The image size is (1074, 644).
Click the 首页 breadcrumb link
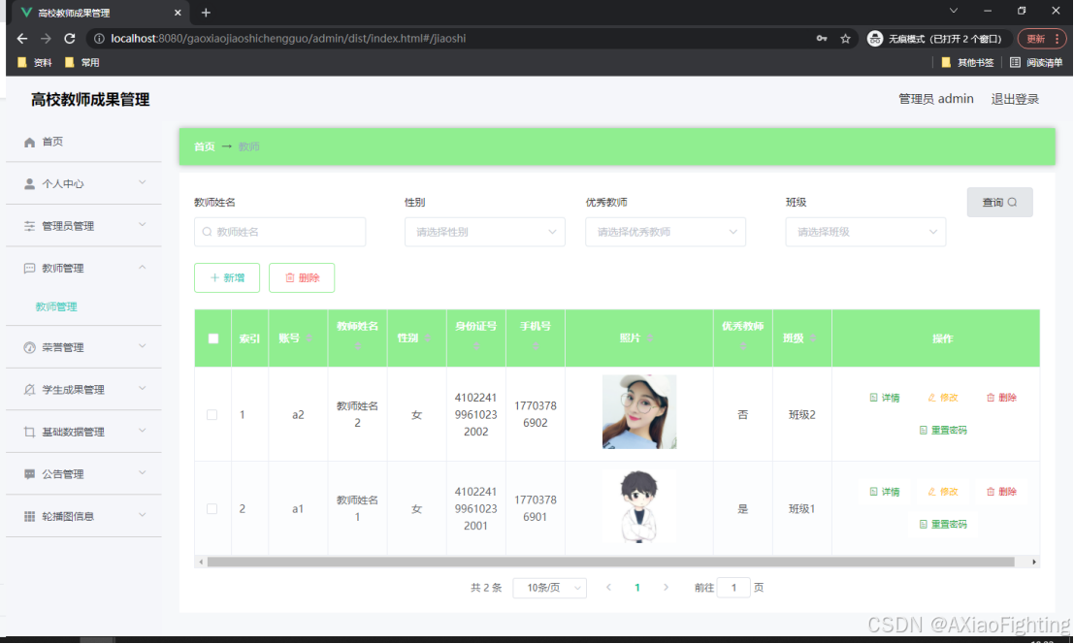click(204, 146)
